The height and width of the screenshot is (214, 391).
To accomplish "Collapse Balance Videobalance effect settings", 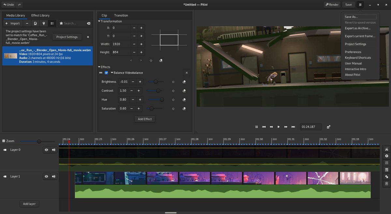I will point(112,73).
